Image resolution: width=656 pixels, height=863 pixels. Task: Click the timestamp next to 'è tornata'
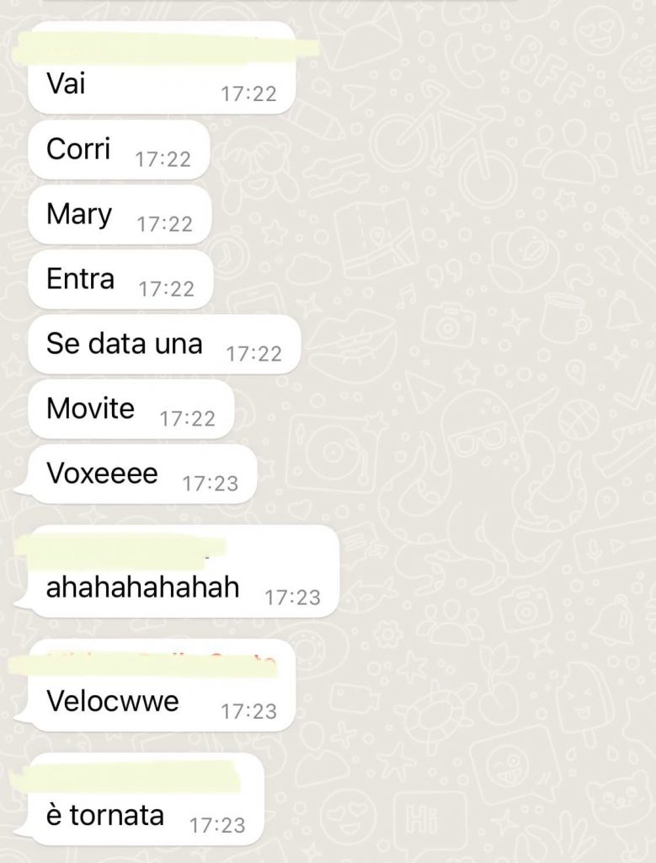[217, 826]
